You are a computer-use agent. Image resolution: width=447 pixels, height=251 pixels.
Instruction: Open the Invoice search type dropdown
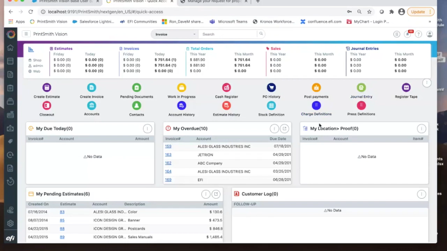tap(175, 34)
